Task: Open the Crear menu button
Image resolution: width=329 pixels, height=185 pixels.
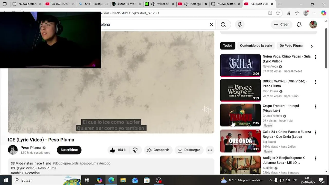Action: pos(281,24)
